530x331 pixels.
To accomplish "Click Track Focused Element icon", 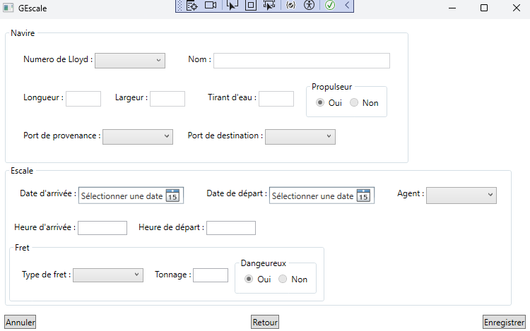I will [x=269, y=6].
